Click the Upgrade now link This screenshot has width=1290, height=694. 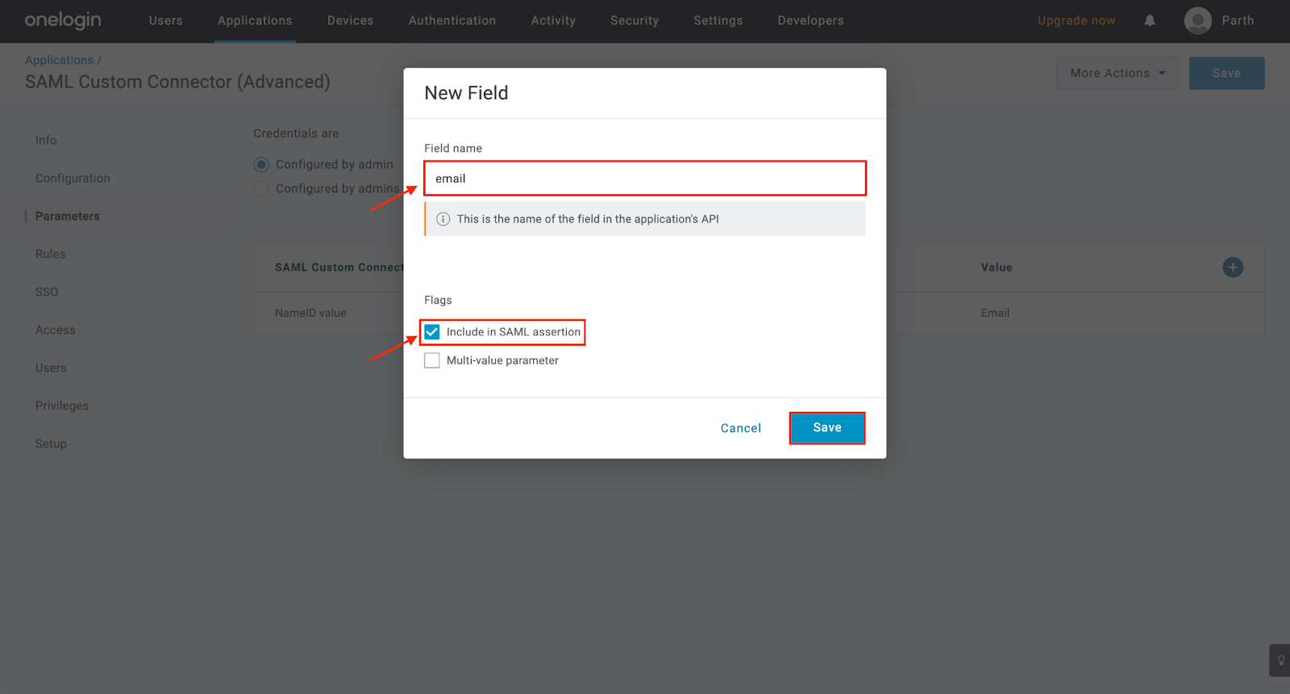point(1076,21)
